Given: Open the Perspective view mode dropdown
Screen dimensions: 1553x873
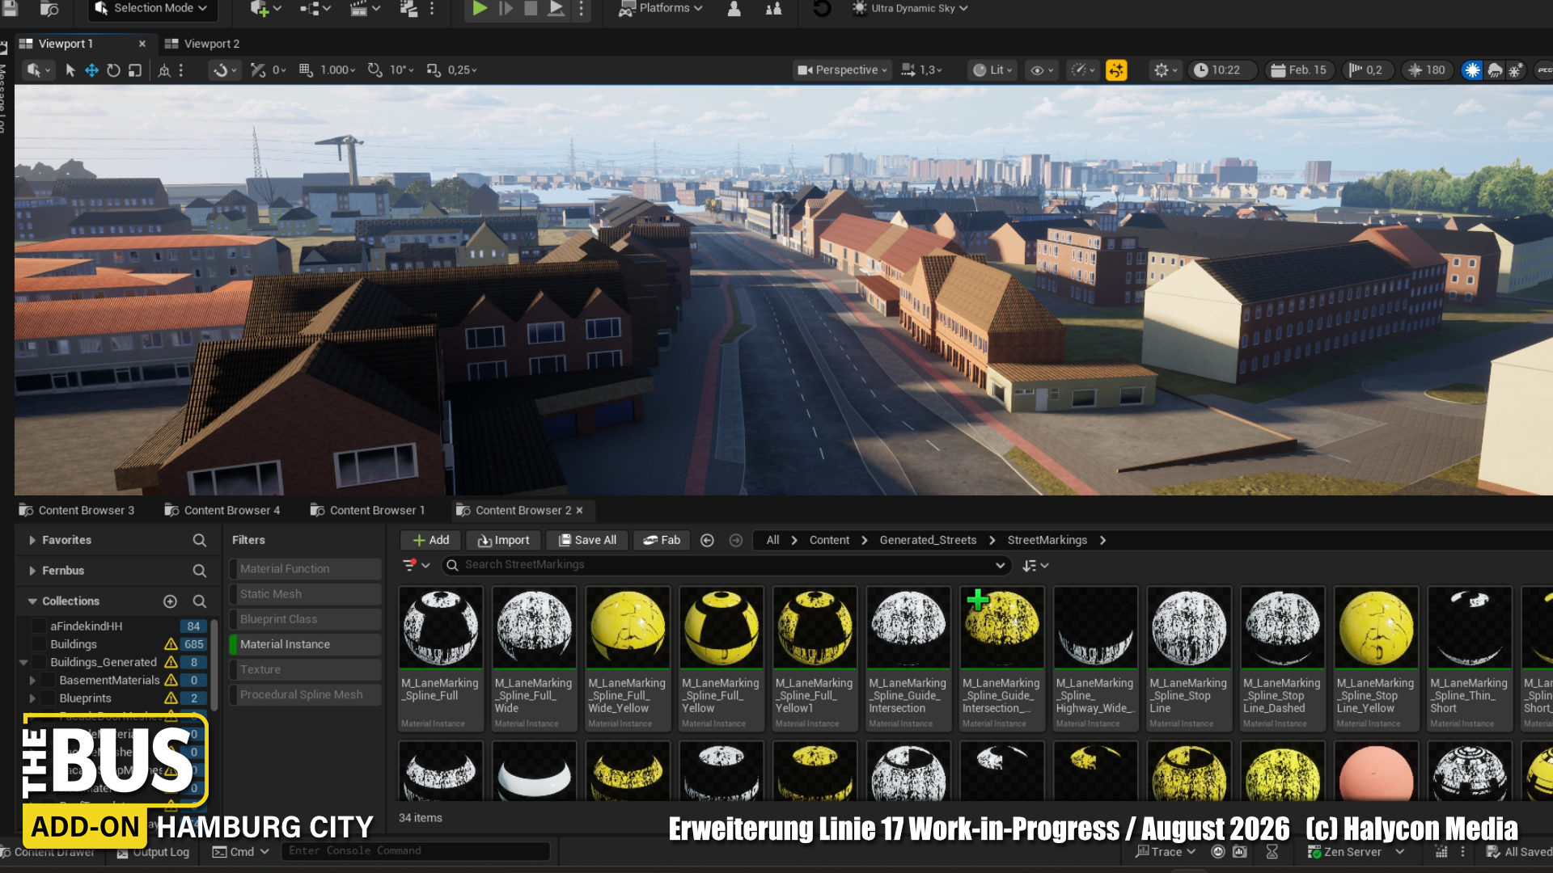Looking at the screenshot, I should point(843,70).
